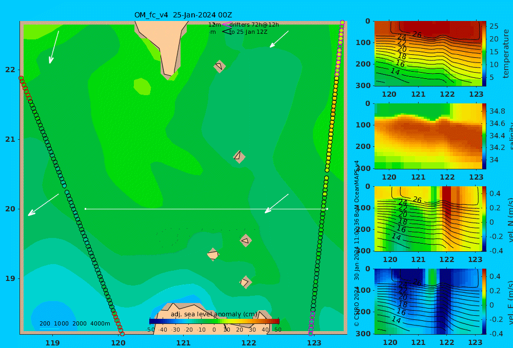Click the east endpoint of the 20N section line

pyautogui.click(x=327, y=209)
